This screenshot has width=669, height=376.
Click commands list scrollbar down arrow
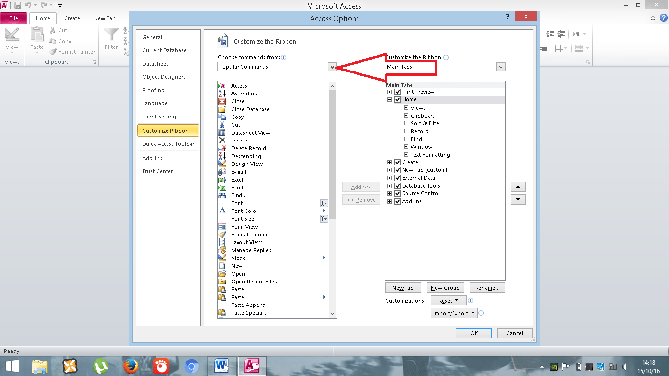point(333,314)
